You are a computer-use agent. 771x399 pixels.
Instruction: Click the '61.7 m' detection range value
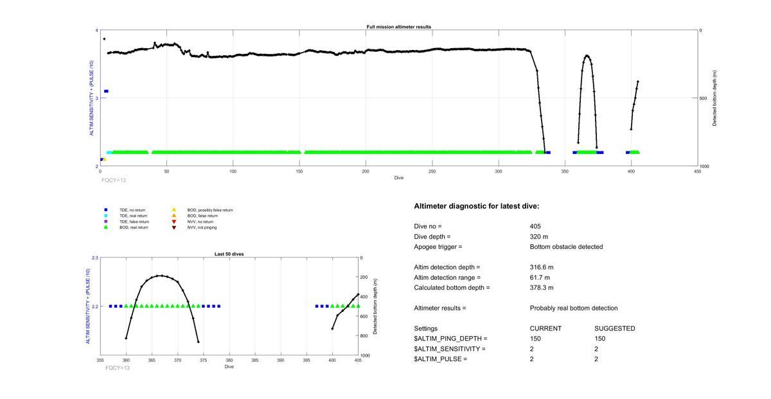540,278
